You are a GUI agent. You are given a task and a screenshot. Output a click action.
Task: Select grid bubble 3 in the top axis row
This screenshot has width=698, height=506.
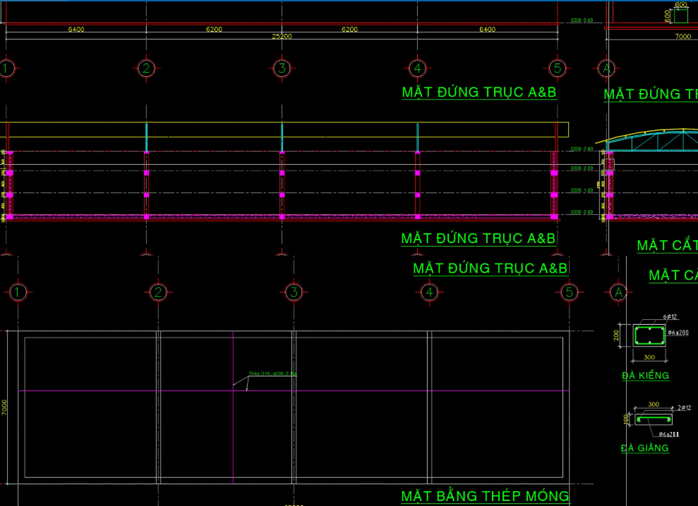[x=282, y=68]
